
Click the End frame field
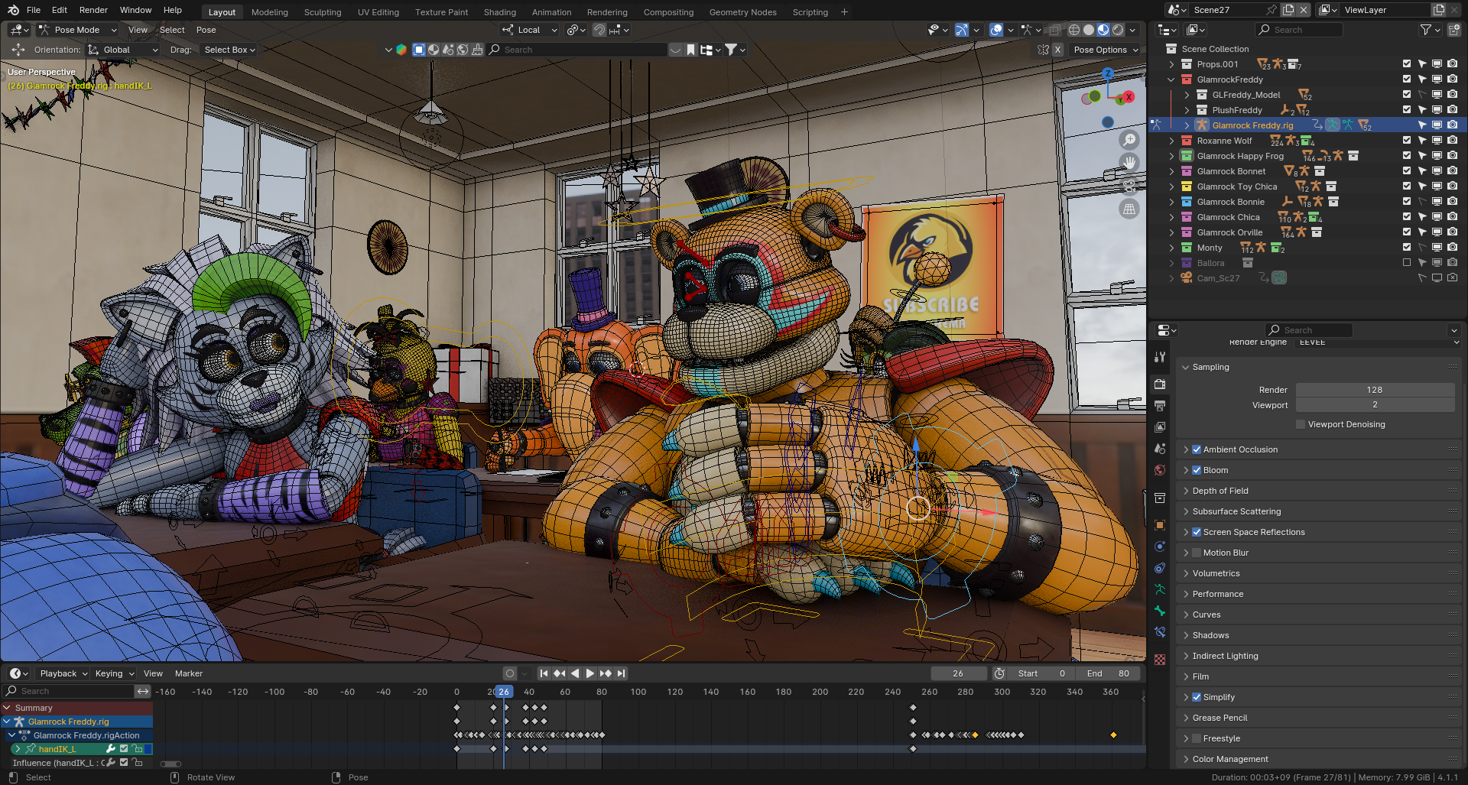click(x=1109, y=673)
